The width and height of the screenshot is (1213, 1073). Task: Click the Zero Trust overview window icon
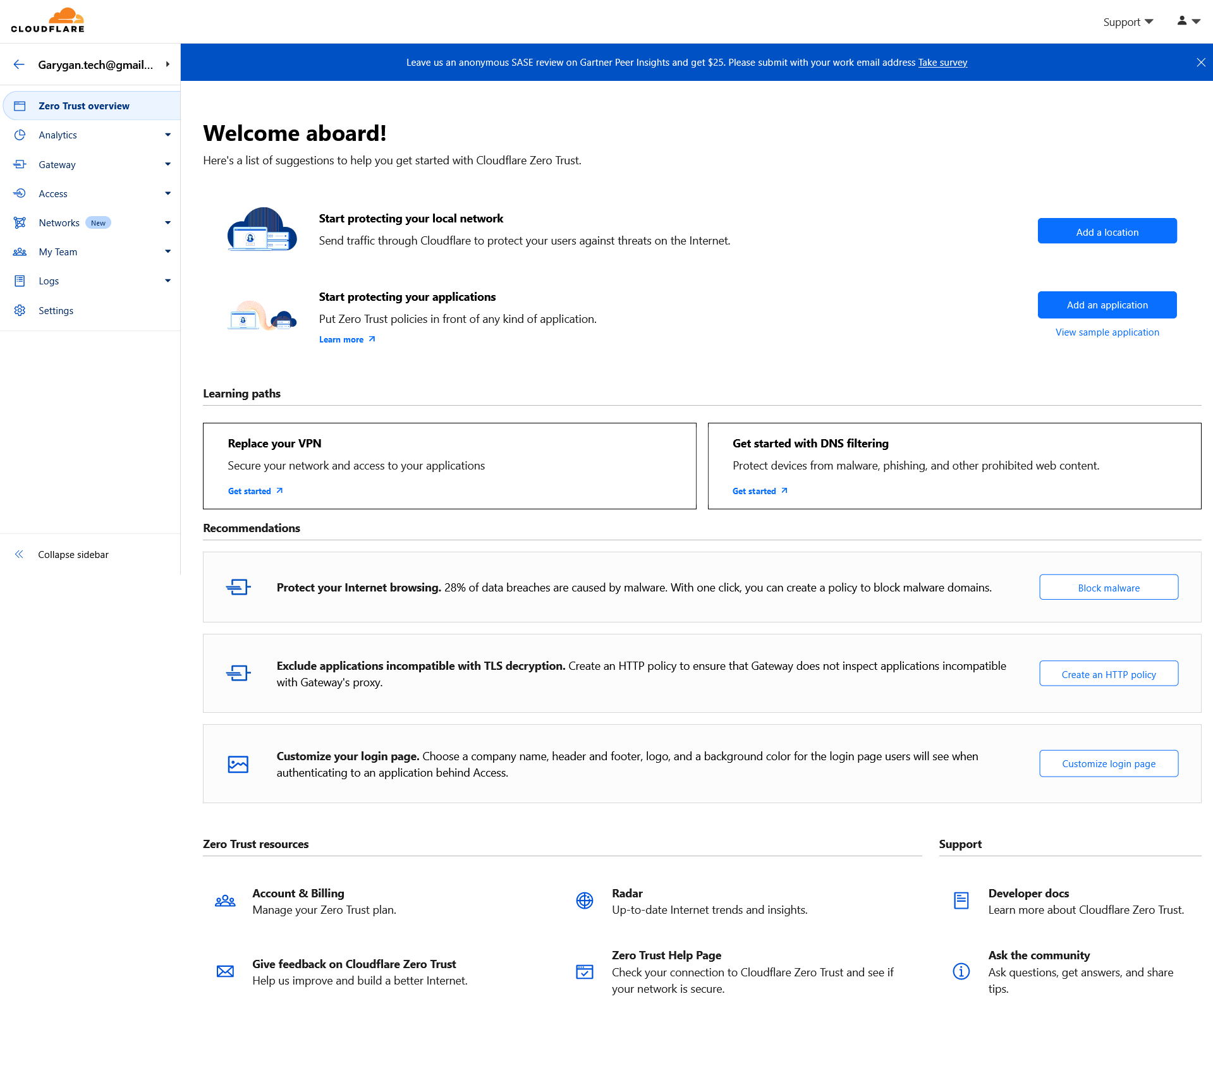pos(20,106)
